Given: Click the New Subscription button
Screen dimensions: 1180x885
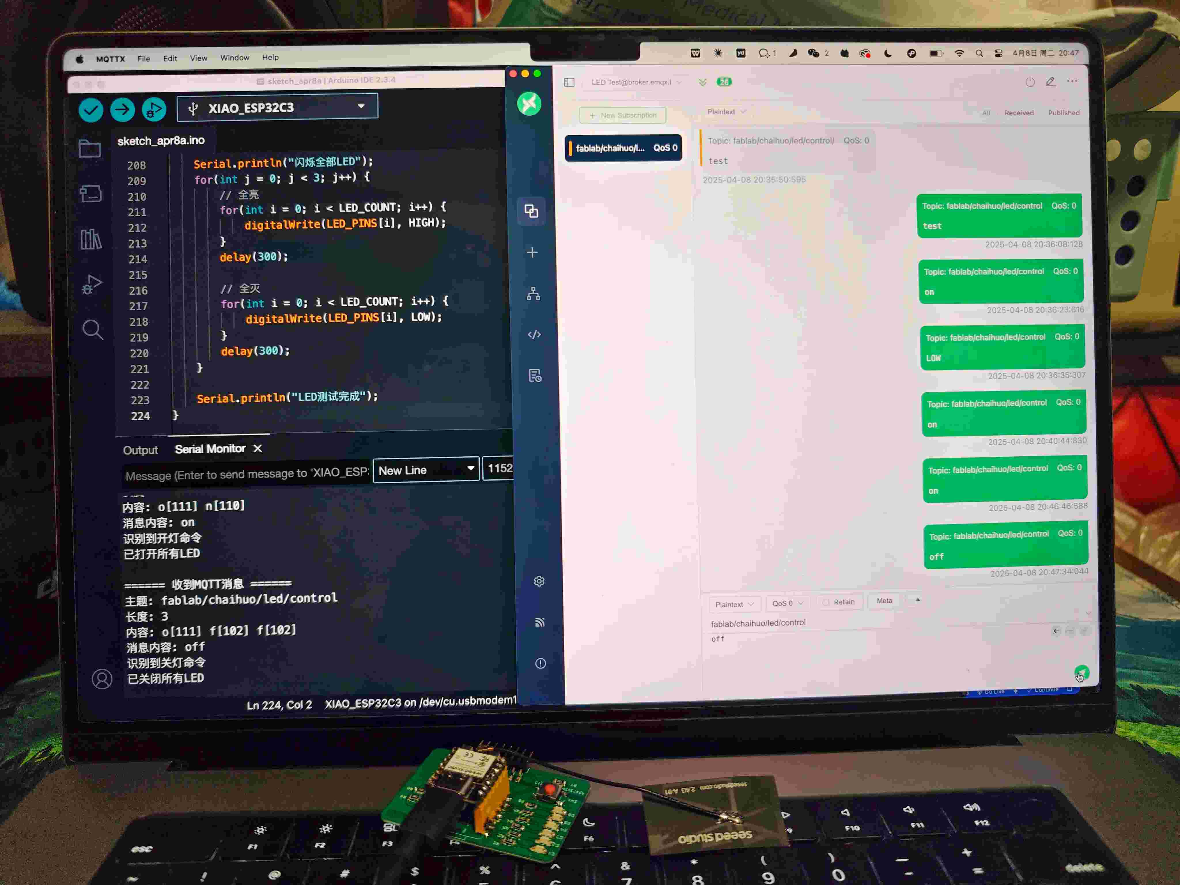Looking at the screenshot, I should pyautogui.click(x=623, y=115).
